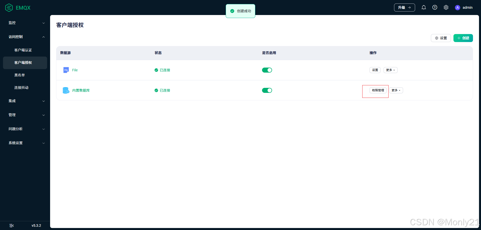Screen dimensions: 481x230
Task: Click the EMQX logo icon
Action: click(9, 8)
